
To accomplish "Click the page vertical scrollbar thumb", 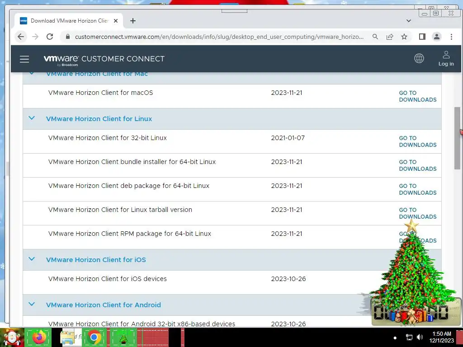I will (x=457, y=138).
